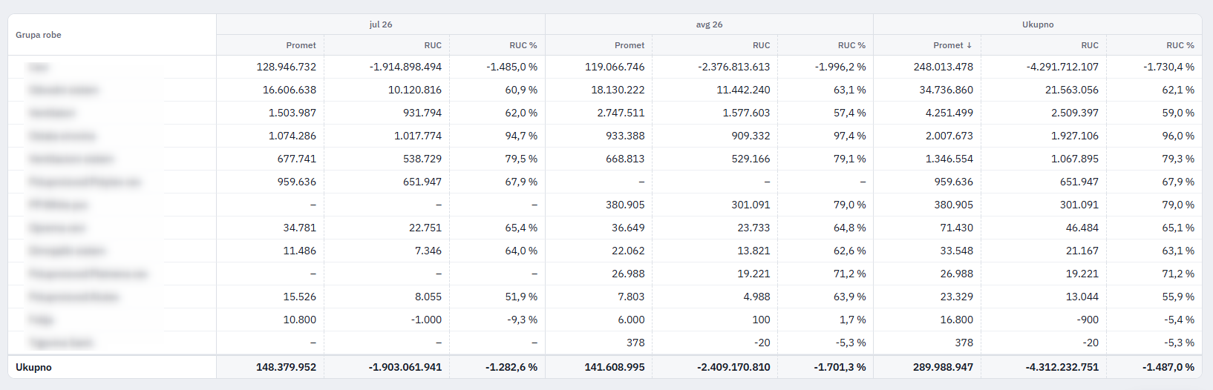Image resolution: width=1213 pixels, height=390 pixels.
Task: Select the jul 26 column group header
Action: 381,24
